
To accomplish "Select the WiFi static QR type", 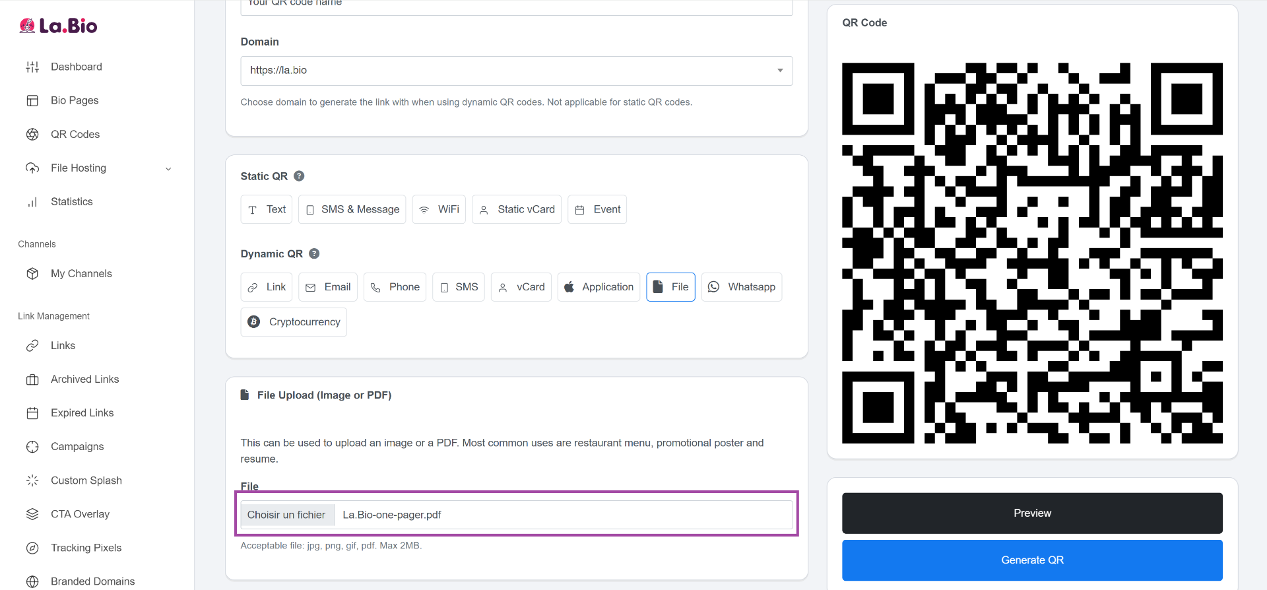I will pyautogui.click(x=439, y=209).
